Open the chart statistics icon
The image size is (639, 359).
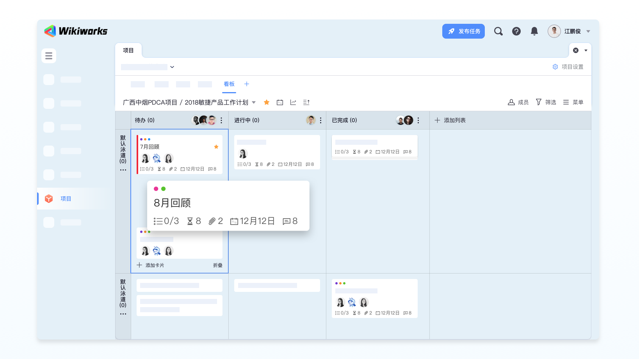coord(293,102)
